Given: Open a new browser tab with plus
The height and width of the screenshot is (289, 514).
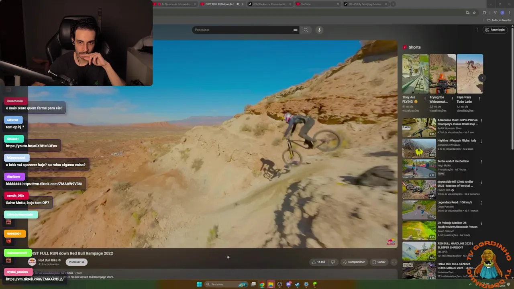Looking at the screenshot, I should 393,4.
